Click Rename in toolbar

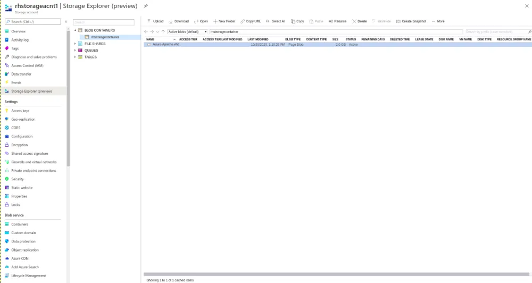(x=337, y=21)
